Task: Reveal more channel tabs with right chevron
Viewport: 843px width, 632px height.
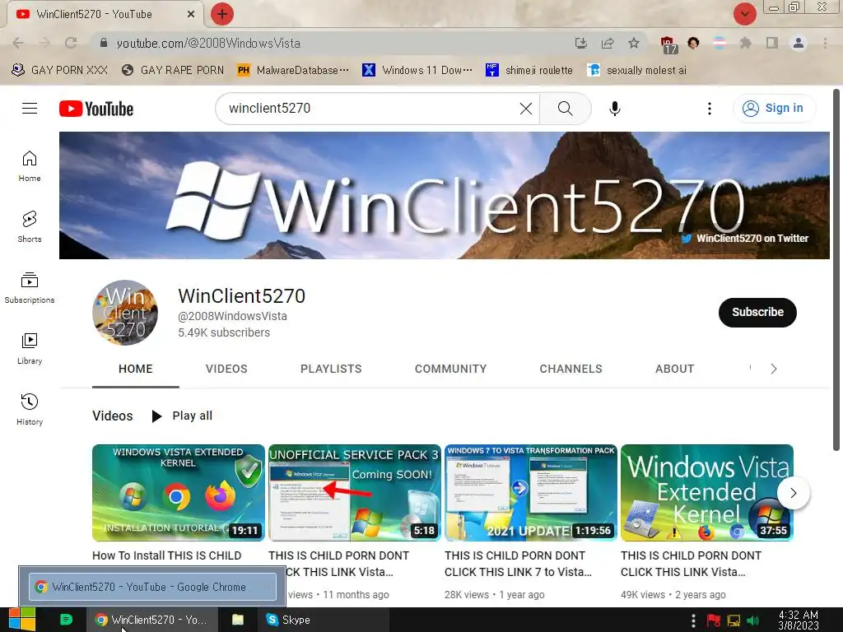Action: tap(774, 369)
